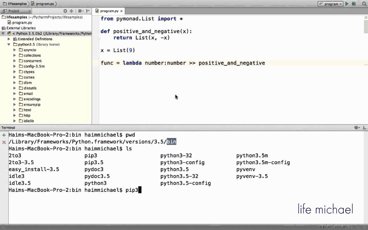Expand the html folder
Screen dimensions: 368x230
pyautogui.click(x=15, y=110)
